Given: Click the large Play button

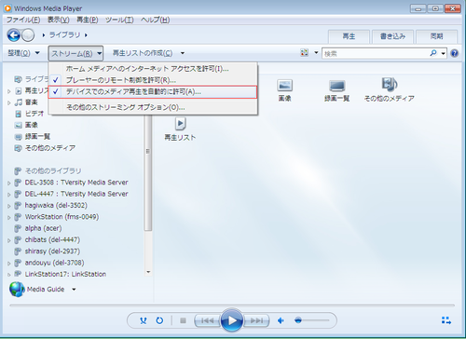Looking at the screenshot, I should (x=232, y=320).
